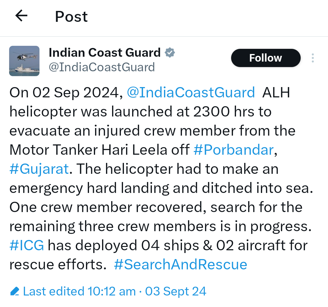The height and width of the screenshot is (307, 328).
Task: Click the blue verified badge
Action: coord(170,53)
